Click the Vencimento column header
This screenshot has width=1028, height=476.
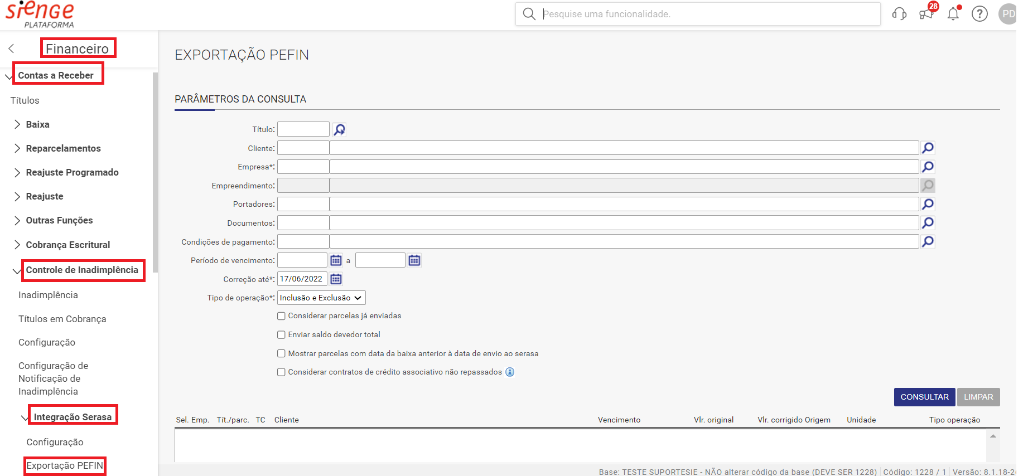(x=619, y=420)
